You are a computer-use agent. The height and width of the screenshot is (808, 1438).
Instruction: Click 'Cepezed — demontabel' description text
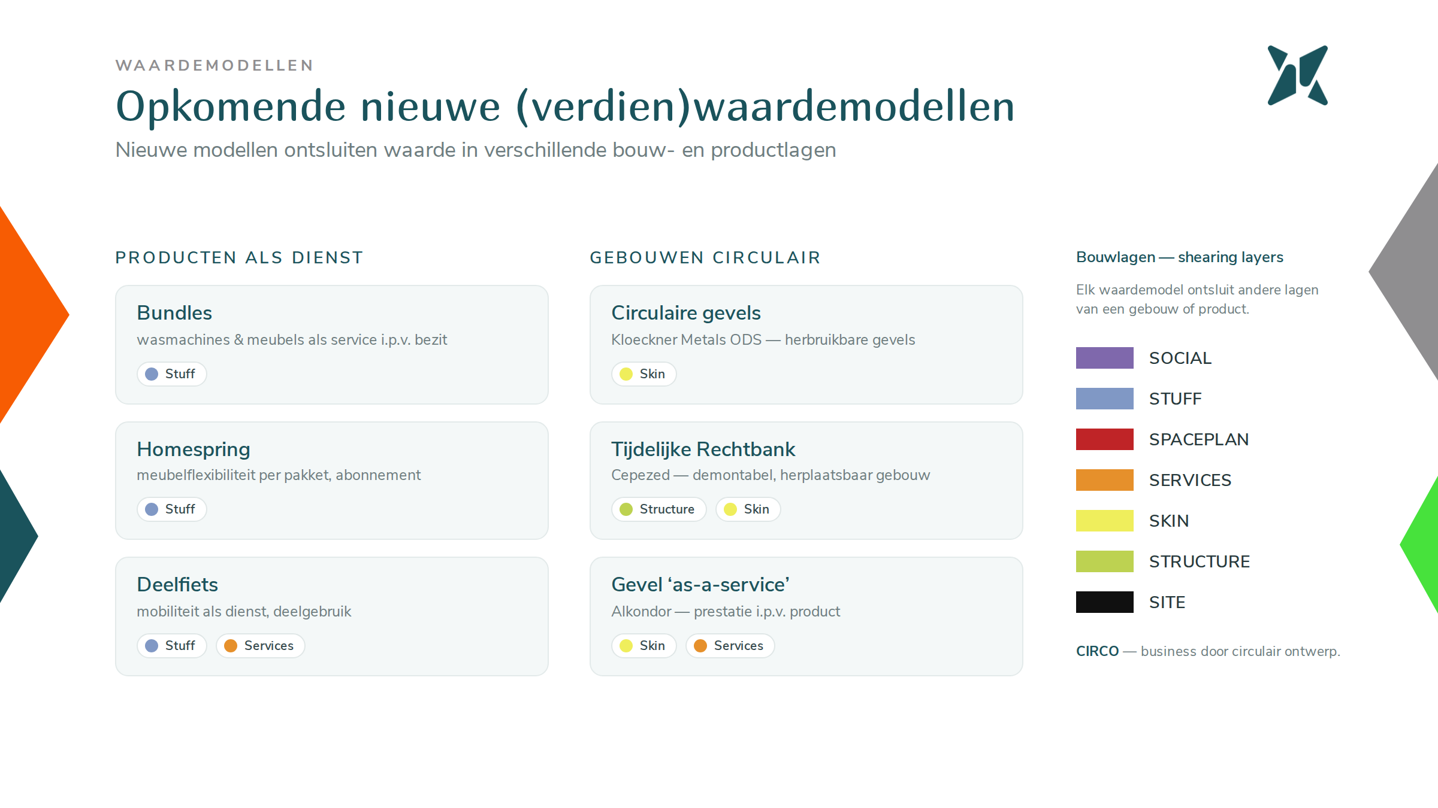pos(771,475)
